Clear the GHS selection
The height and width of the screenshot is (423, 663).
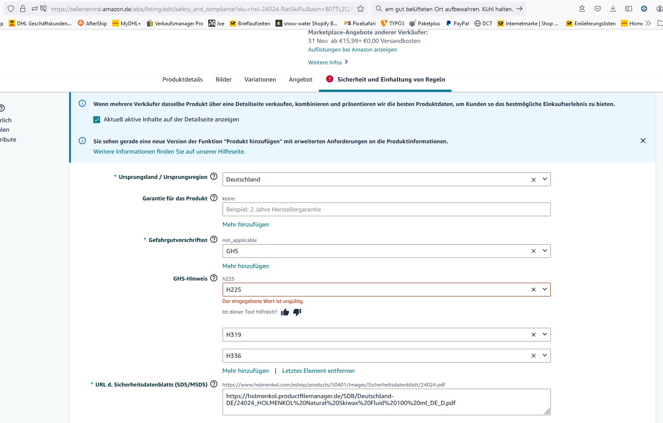(x=533, y=251)
